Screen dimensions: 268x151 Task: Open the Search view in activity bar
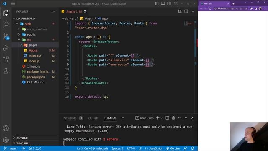(5, 24)
